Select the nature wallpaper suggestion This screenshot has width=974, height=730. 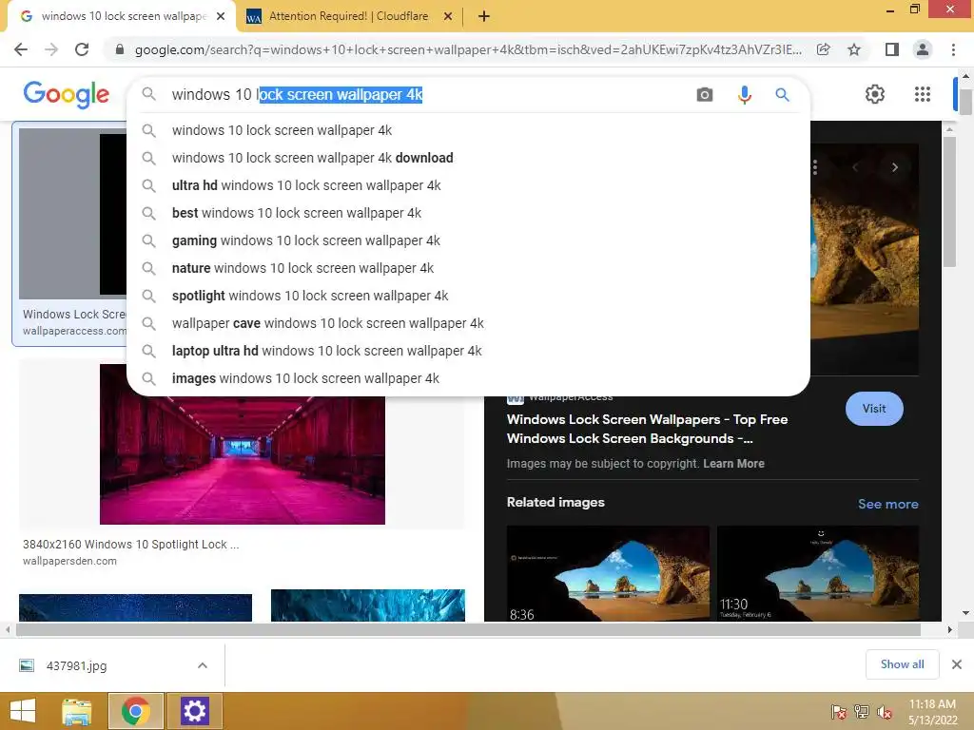(x=468, y=268)
